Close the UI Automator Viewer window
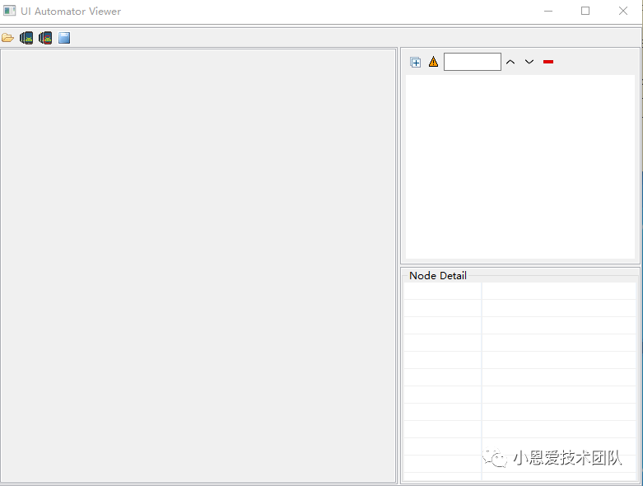643x486 pixels. pos(623,11)
